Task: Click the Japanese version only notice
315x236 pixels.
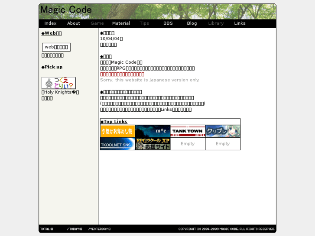Action: 149,80
